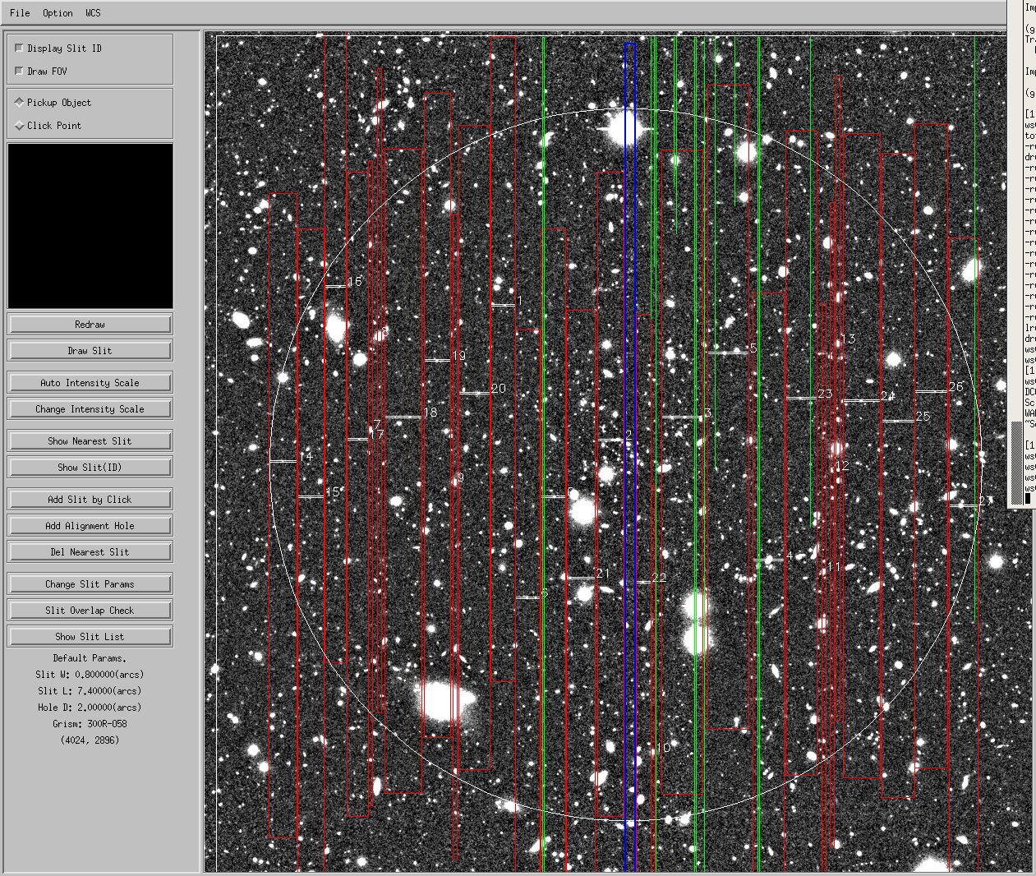1036x876 pixels.
Task: Click slit label 24 on the image
Action: pyautogui.click(x=888, y=396)
